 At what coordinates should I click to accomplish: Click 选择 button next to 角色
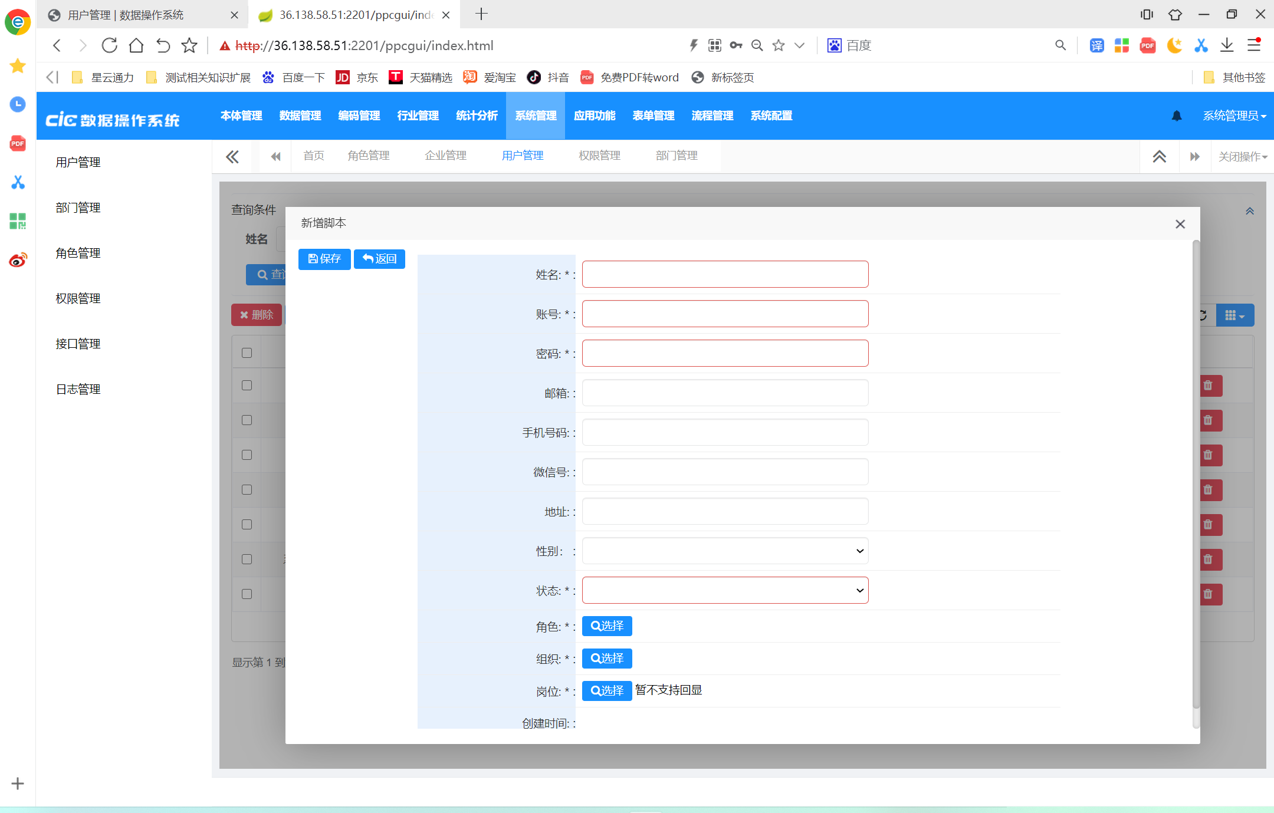606,626
